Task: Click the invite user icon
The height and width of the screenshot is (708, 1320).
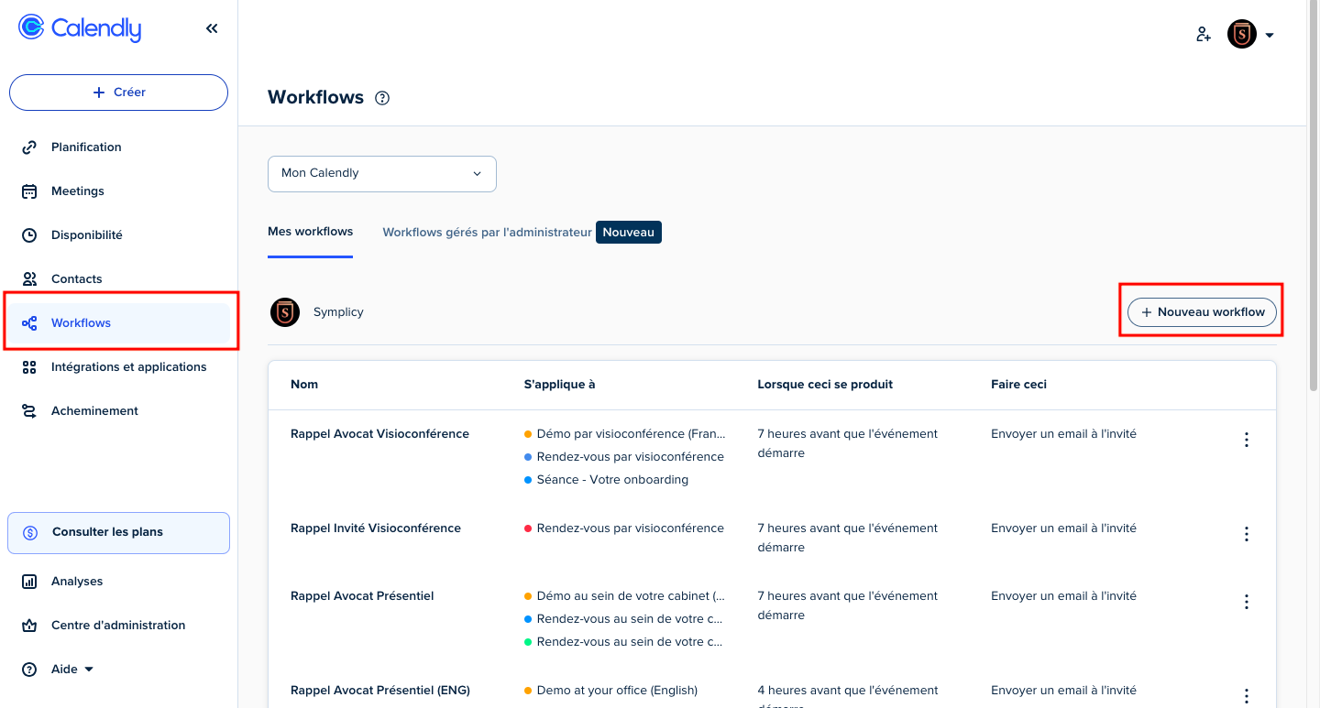Action: click(x=1204, y=35)
